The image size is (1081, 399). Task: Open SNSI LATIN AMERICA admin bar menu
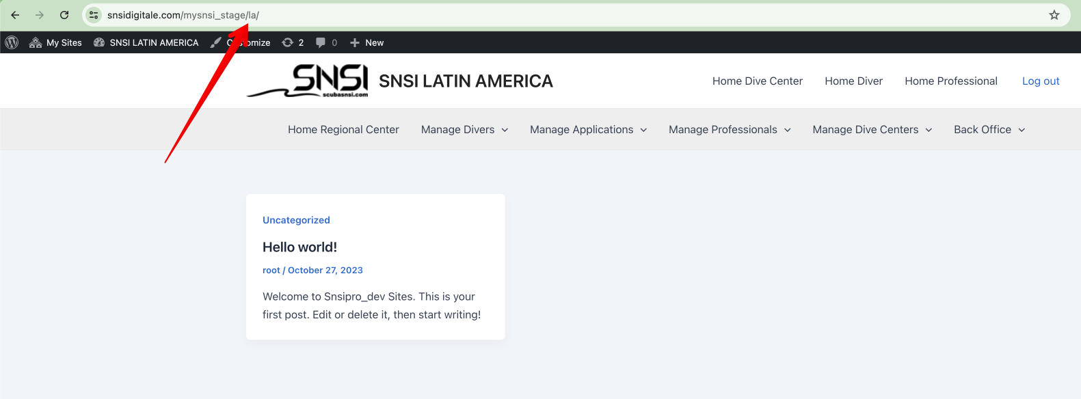point(146,42)
